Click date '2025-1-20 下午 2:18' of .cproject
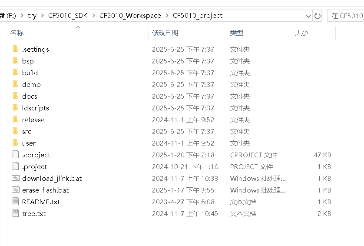 pos(183,155)
